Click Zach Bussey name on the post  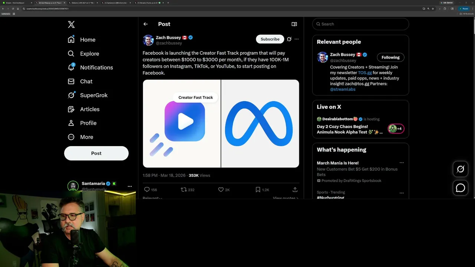(x=168, y=37)
